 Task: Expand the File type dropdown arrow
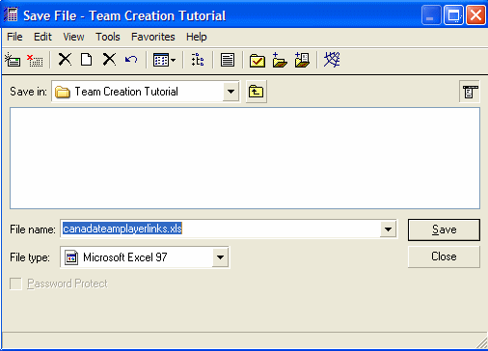[x=220, y=257]
